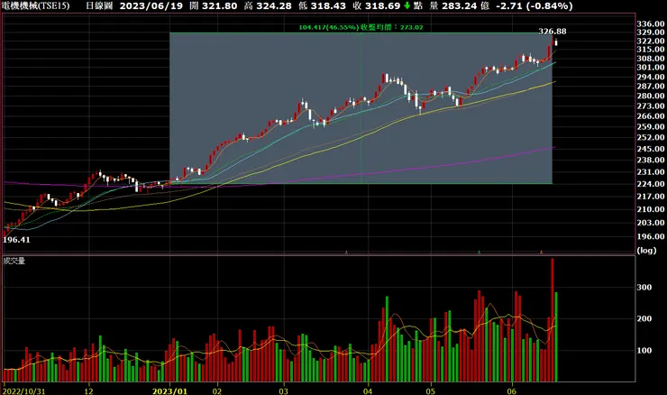Viewport: 667px width, 395px height.
Task: Toggle the (log) scale label
Action: tap(646, 251)
